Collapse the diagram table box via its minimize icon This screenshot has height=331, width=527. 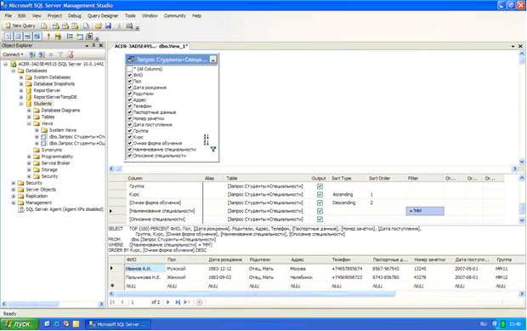[x=213, y=60]
